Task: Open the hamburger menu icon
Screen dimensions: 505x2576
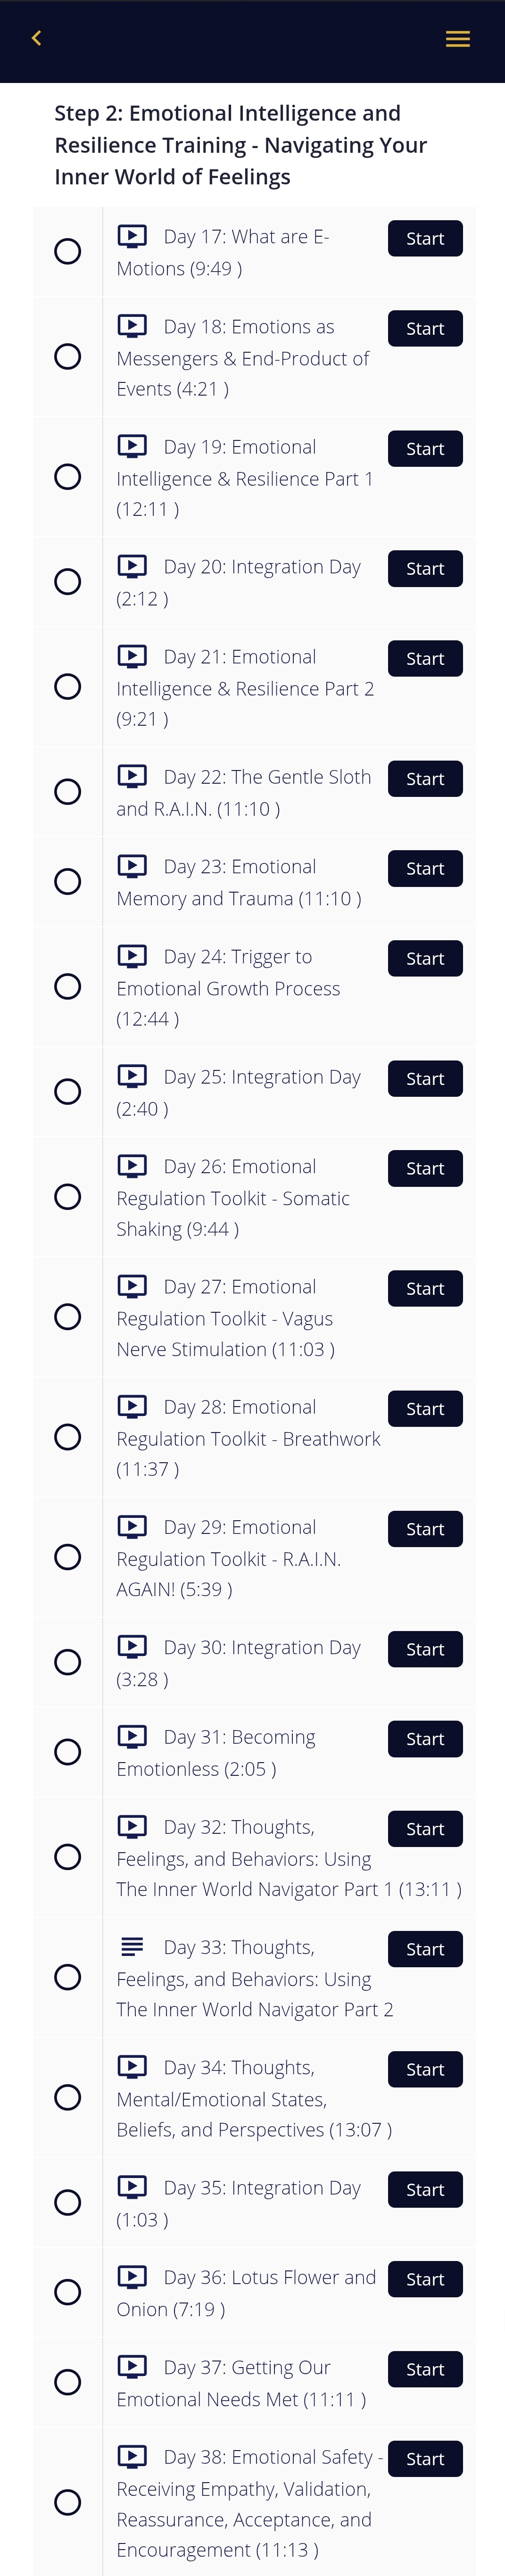Action: coord(458,39)
